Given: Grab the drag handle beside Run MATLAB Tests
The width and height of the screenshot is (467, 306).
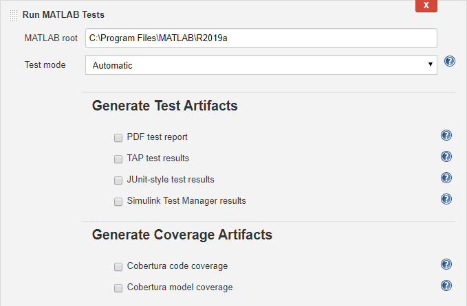Looking at the screenshot, I should point(14,14).
